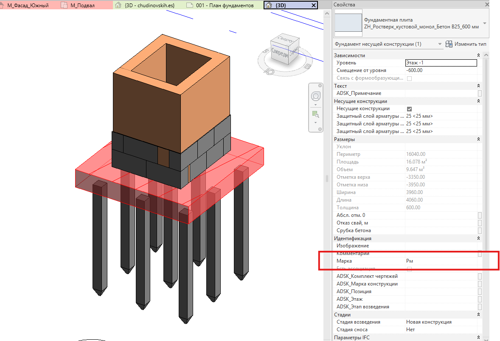This screenshot has height=341, width=500.
Task: Uncheck the Несущие конструкции checkbox
Action: [x=410, y=109]
